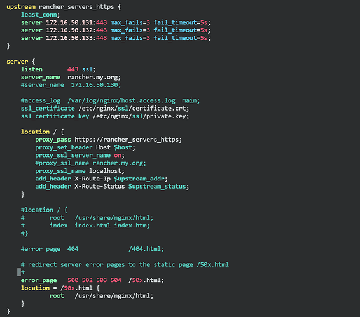
Task: Place cursor on 'least_conn' directive
Action: coord(39,15)
